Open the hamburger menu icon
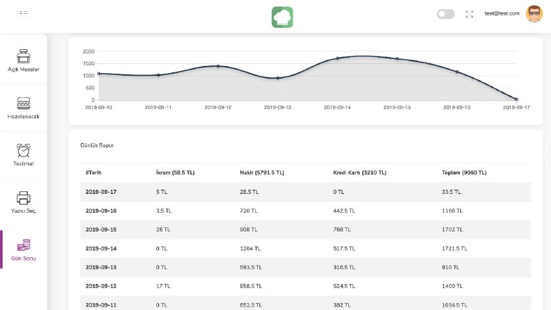The height and width of the screenshot is (310, 551). pyautogui.click(x=24, y=14)
